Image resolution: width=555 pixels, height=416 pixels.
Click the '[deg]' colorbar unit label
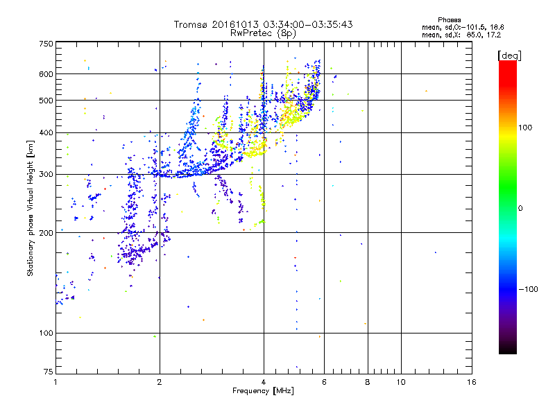point(509,55)
